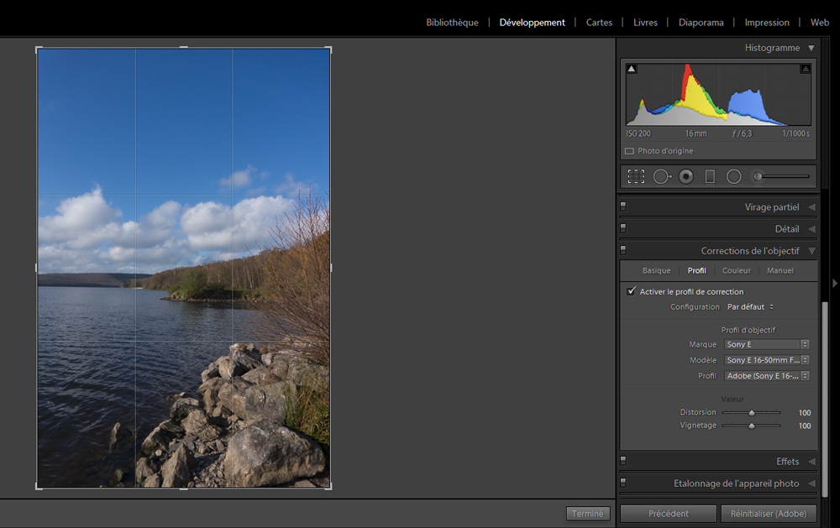Collapse the right panel group with the edge arrow
The width and height of the screenshot is (840, 528).
834,283
